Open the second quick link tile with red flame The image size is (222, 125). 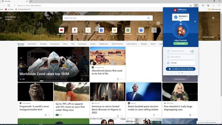(75, 30)
